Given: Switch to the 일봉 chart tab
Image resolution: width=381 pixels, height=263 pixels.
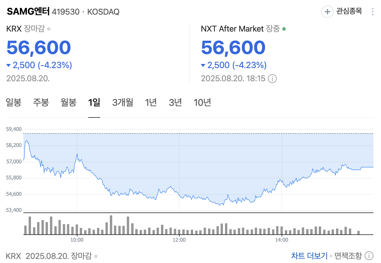Looking at the screenshot, I should tap(13, 103).
